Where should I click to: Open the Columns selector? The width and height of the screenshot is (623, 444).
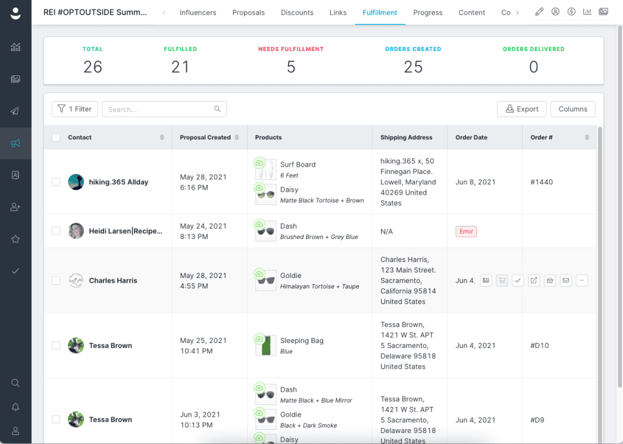pyautogui.click(x=573, y=109)
